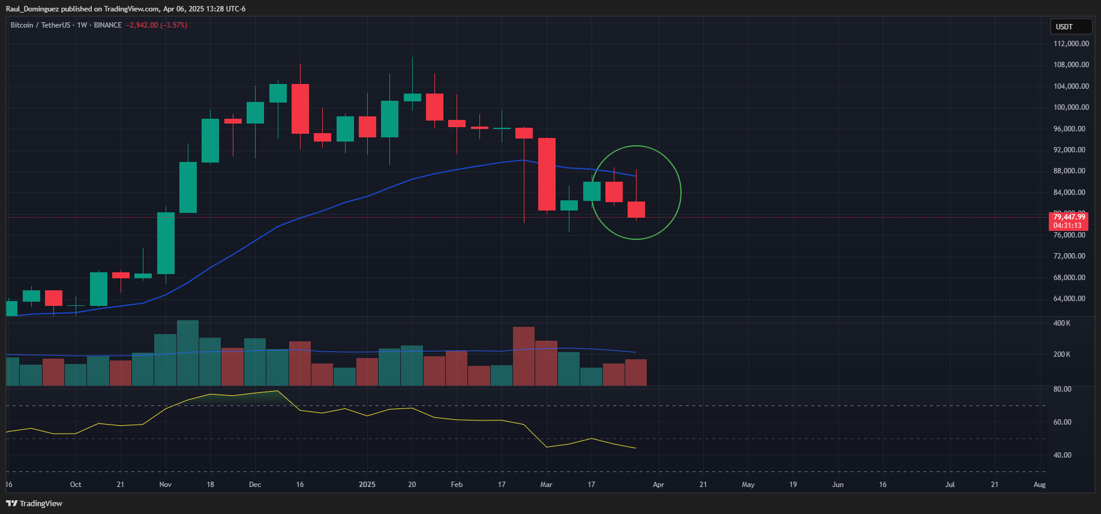Click the Dec label on time axis
This screenshot has height=514, width=1101.
pyautogui.click(x=255, y=485)
